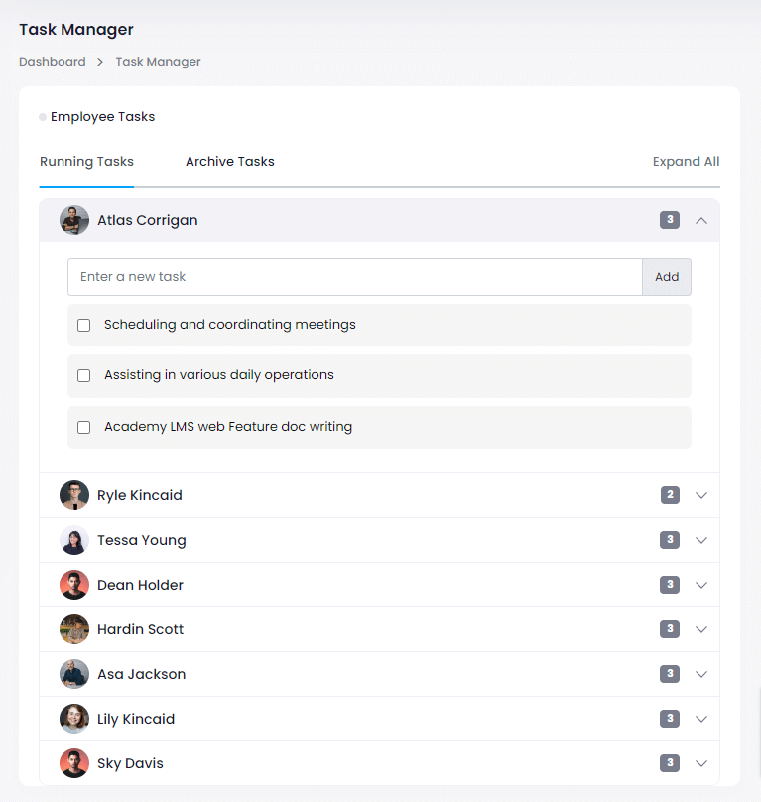This screenshot has height=802, width=761.
Task: Switch to the Archive Tasks tab
Action: (x=229, y=162)
